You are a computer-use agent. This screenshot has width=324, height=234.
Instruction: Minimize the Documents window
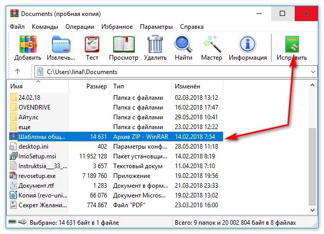point(259,14)
